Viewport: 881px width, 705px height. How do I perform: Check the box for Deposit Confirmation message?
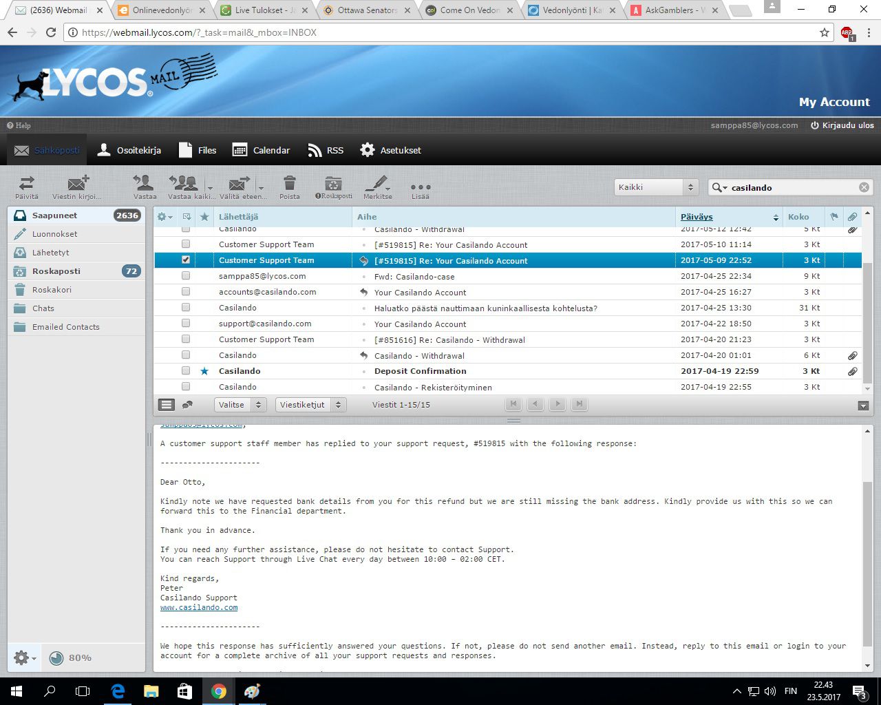186,371
